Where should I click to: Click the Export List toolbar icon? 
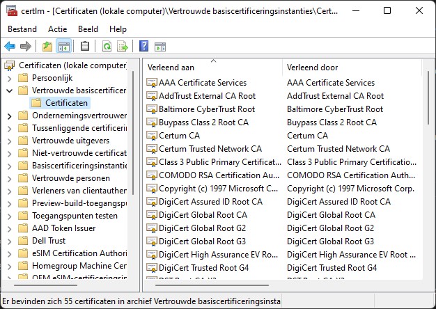pos(123,47)
